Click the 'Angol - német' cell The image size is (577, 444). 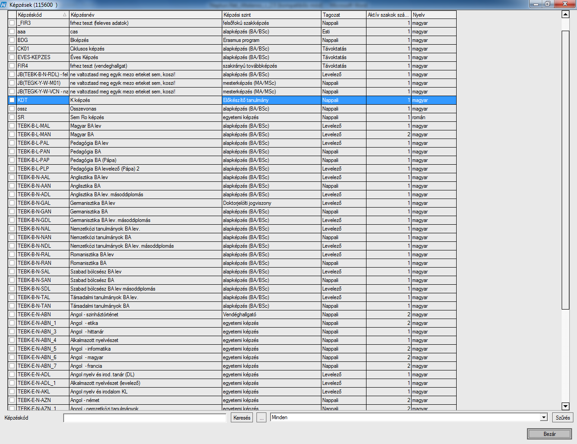(x=146, y=400)
